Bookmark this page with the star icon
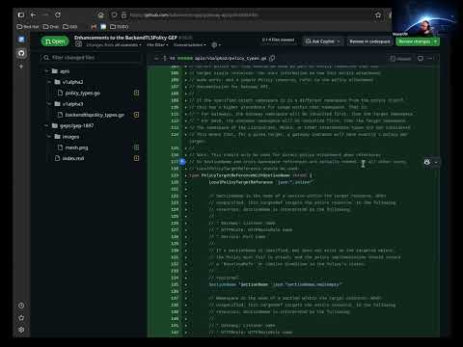463x347 pixels. tap(378, 15)
